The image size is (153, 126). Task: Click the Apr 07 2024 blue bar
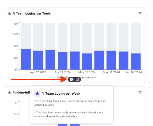click(x=38, y=60)
